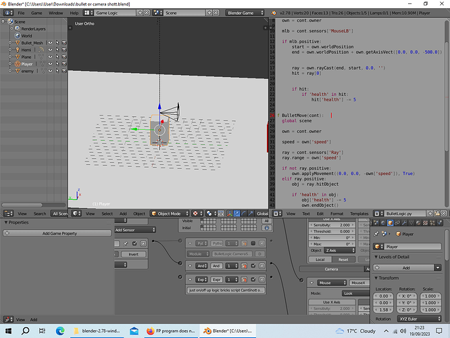Pin the Player properties context

pos(376,234)
